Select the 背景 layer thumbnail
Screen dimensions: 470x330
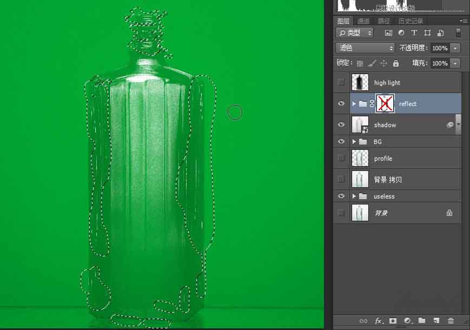coord(360,213)
